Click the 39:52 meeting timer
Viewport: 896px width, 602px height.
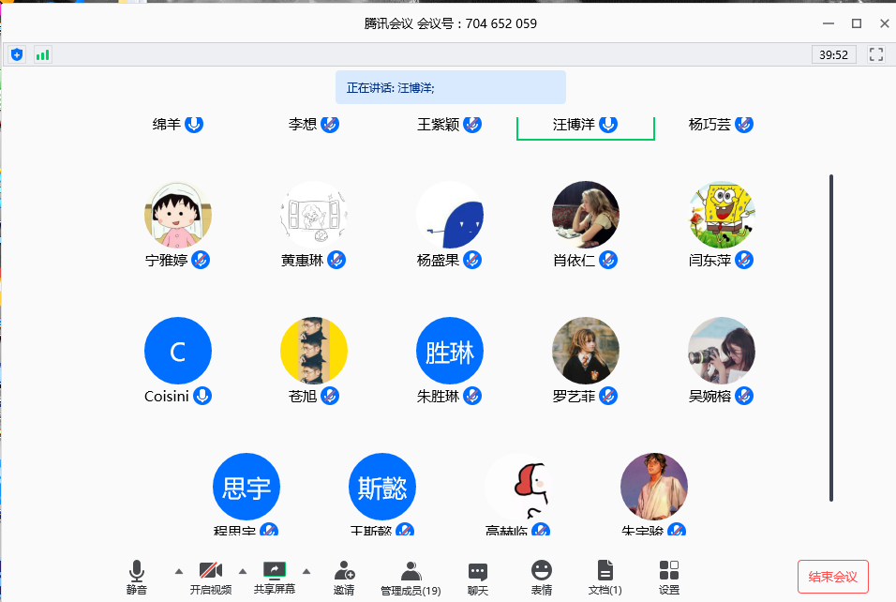pos(833,54)
